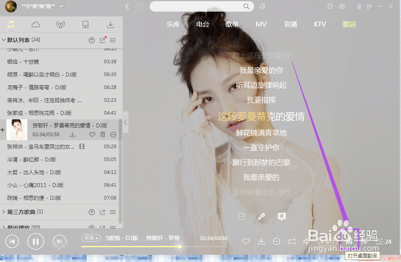Screen dimensions: 401x262
Task: Collapse the left sidebar panel arrow
Action: (x=125, y=122)
